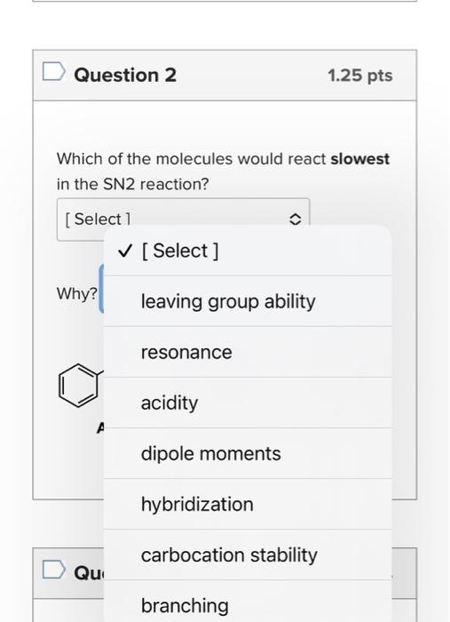Select hybridization as the reason
This screenshot has height=622, width=450.
tap(248, 505)
